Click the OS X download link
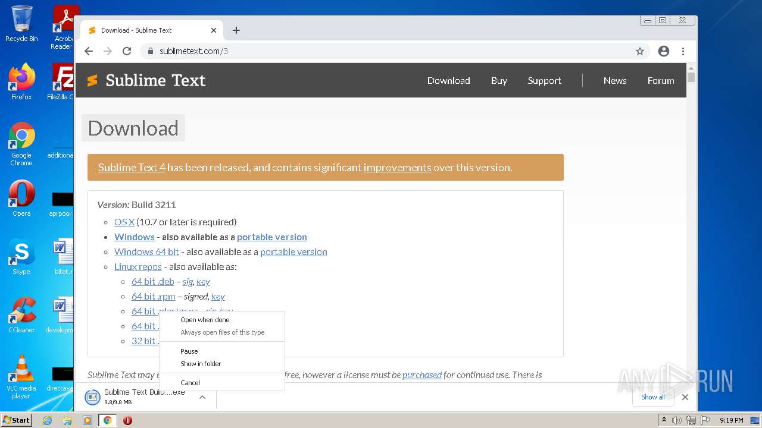762x428 pixels. point(124,222)
